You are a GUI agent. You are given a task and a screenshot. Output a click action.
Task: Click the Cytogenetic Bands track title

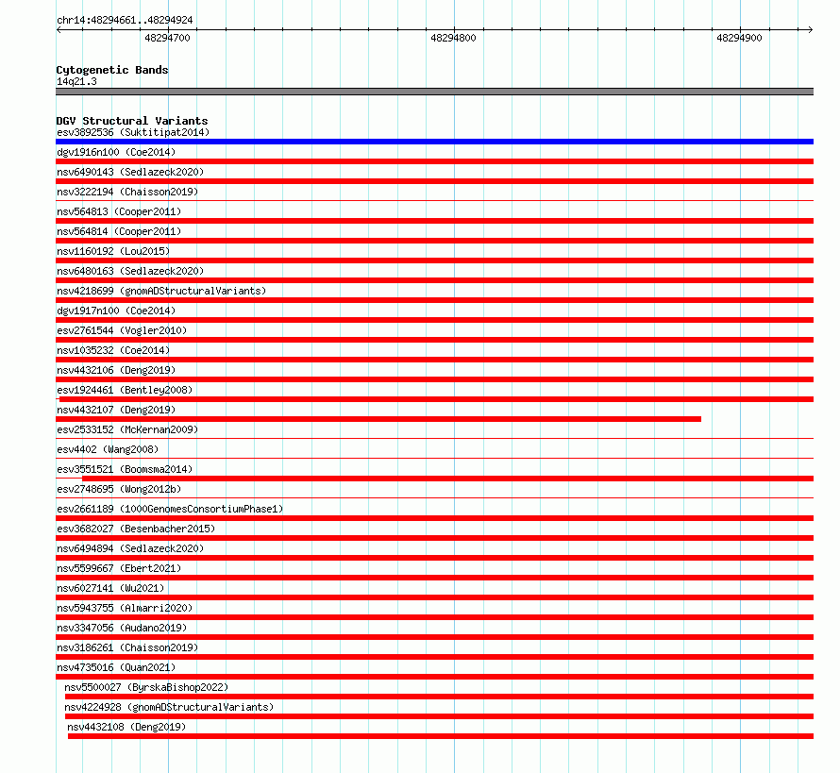click(112, 70)
